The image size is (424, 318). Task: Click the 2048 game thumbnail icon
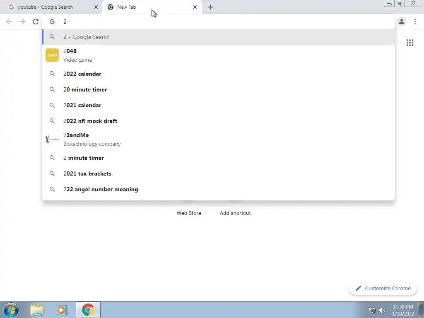[x=52, y=55]
